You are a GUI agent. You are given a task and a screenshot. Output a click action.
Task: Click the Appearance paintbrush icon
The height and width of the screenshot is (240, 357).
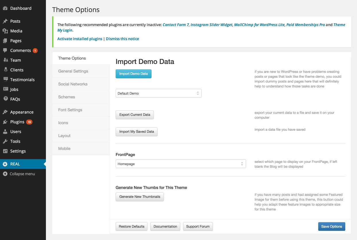tap(5, 112)
